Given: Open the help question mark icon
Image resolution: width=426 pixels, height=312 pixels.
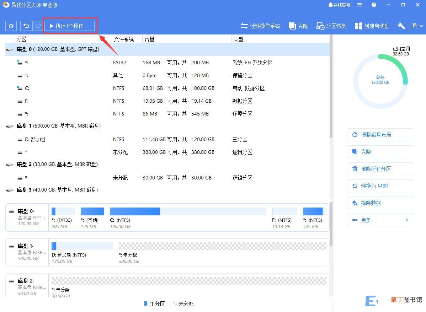Looking at the screenshot, I should [x=374, y=5].
